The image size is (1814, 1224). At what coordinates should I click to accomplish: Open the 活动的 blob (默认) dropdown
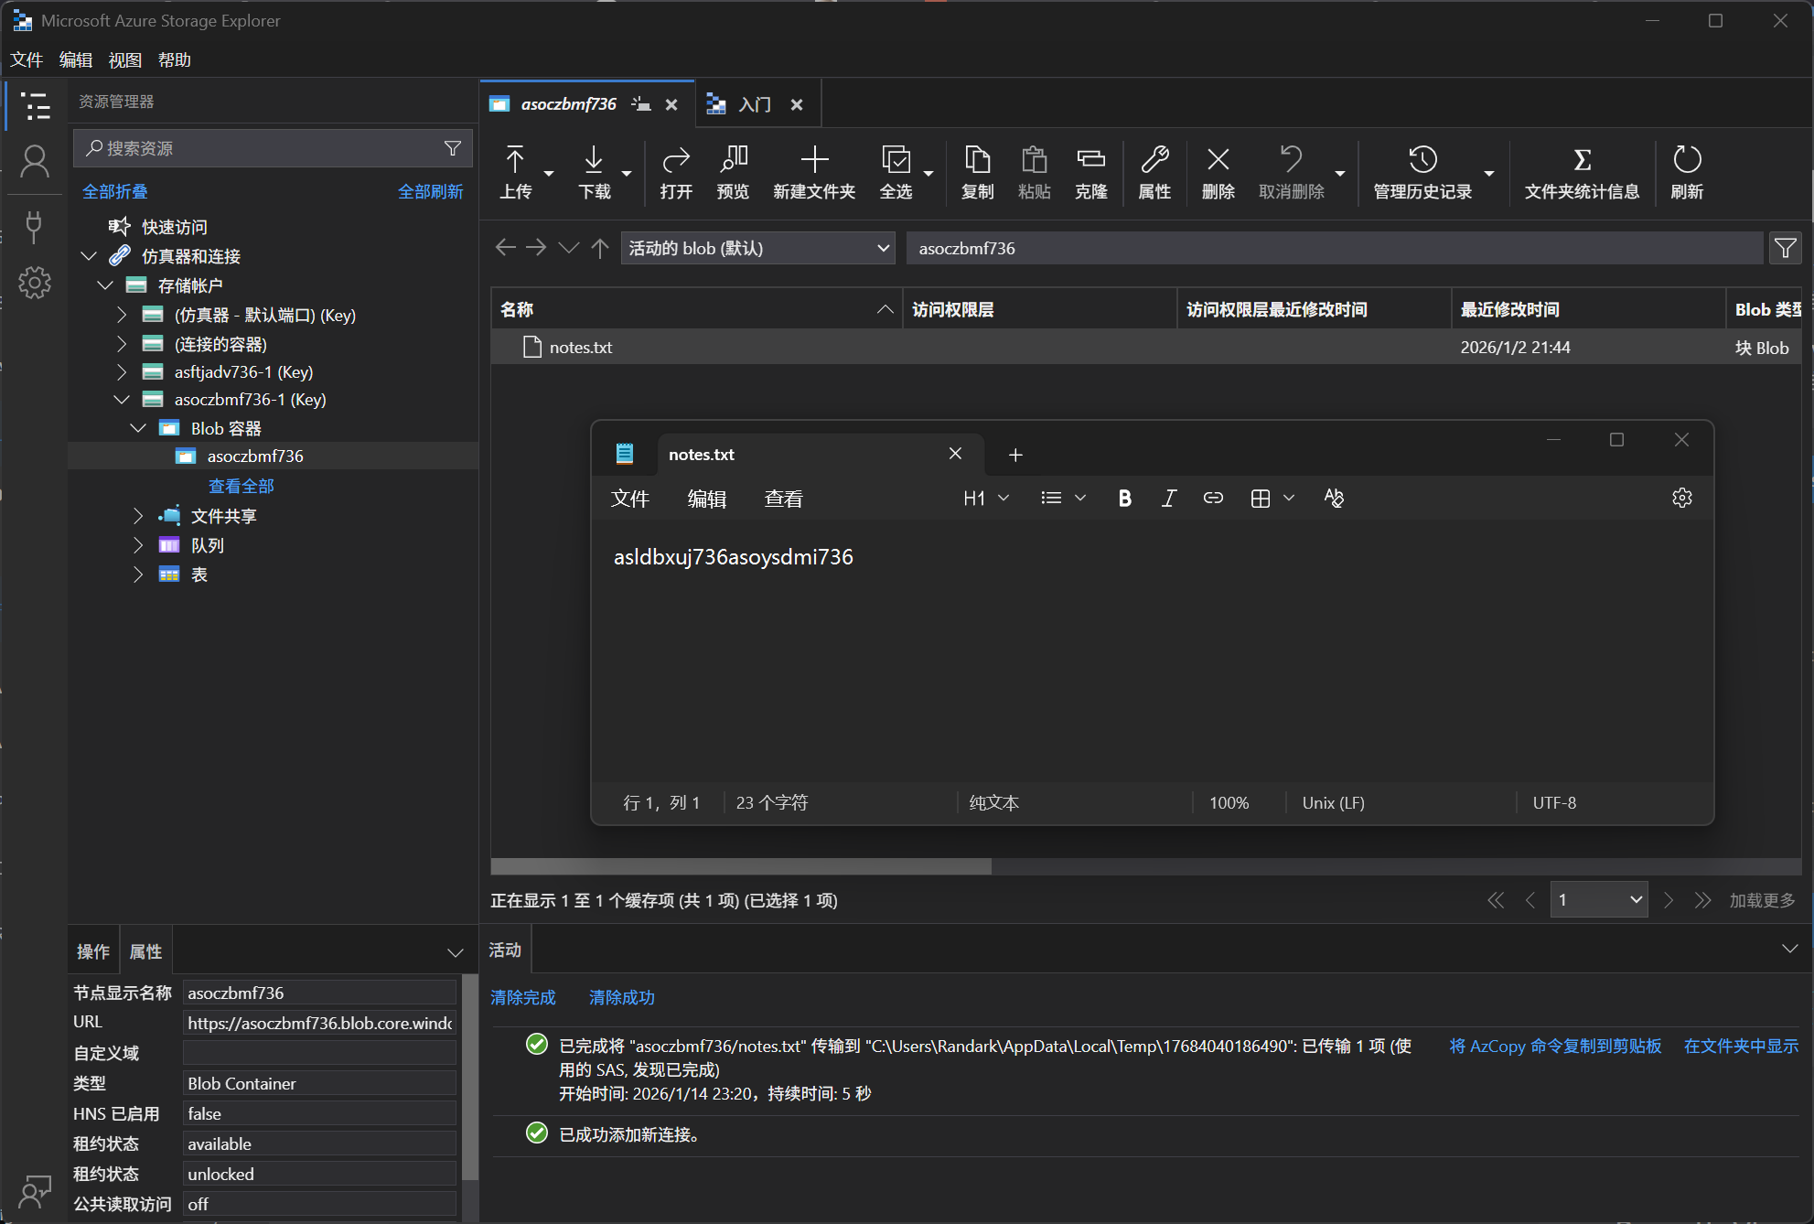757,248
